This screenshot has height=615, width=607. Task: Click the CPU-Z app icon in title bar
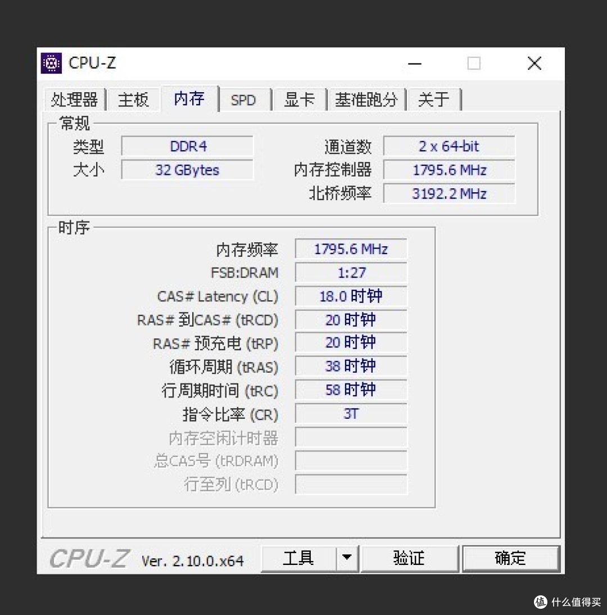pyautogui.click(x=51, y=63)
